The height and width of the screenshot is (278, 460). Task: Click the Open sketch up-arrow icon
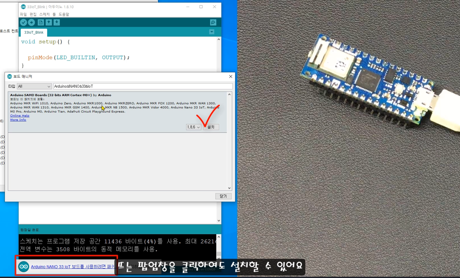[x=48, y=22]
